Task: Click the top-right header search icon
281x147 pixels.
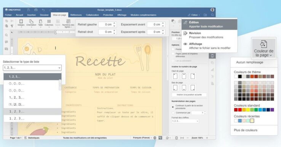Action: pyautogui.click(x=212, y=15)
